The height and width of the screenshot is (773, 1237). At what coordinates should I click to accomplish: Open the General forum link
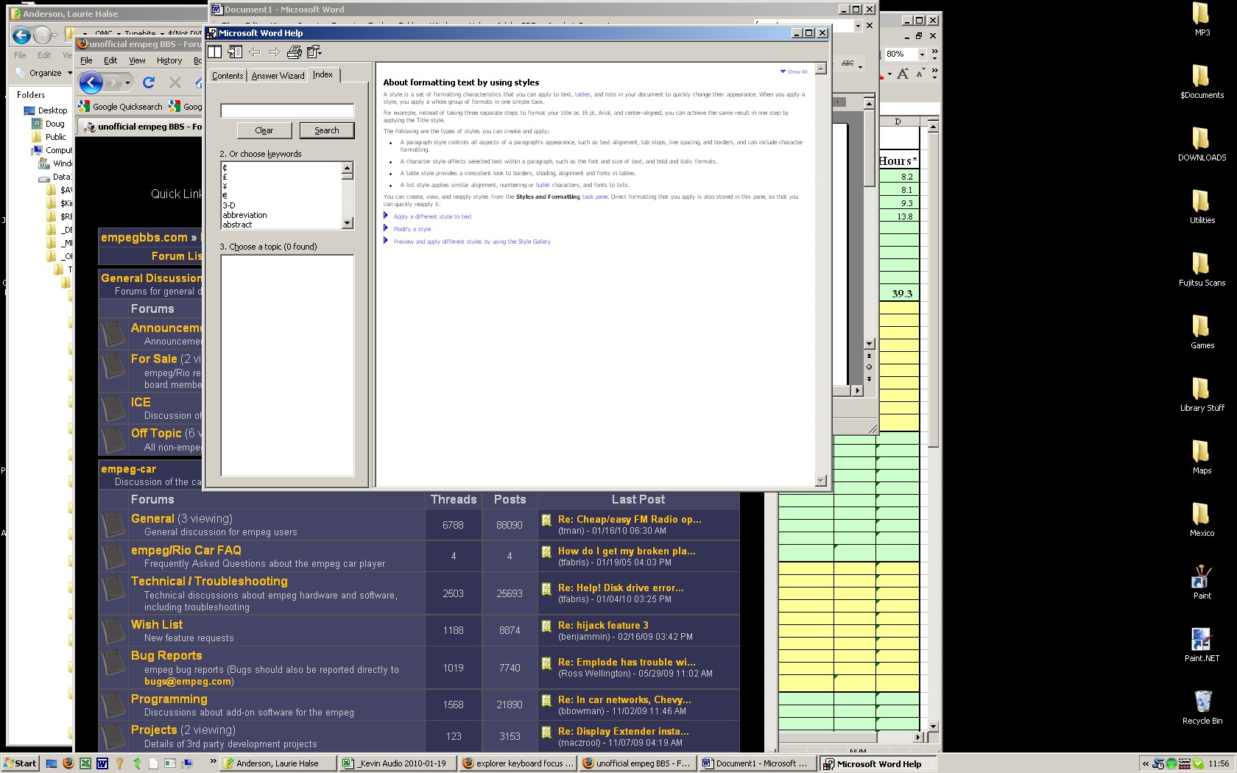click(x=152, y=518)
